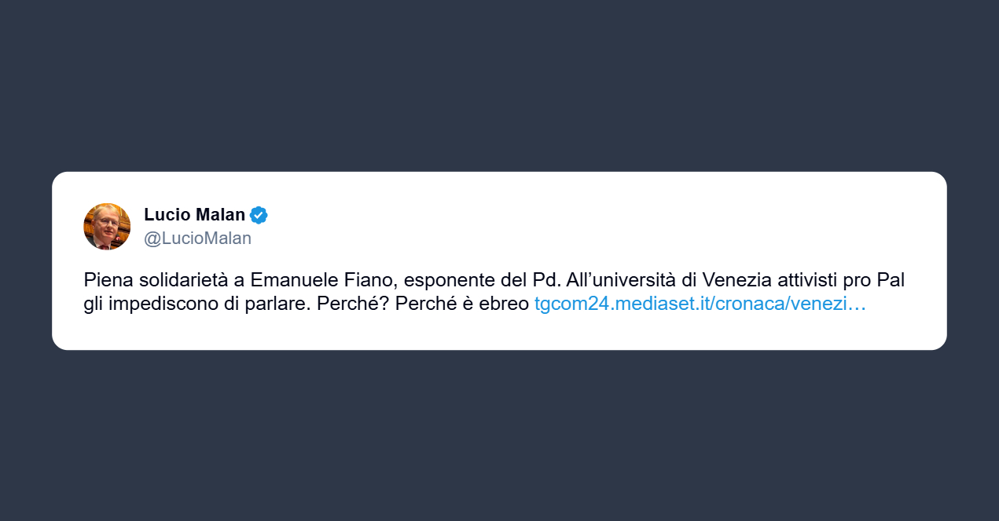Screen dimensions: 999x521
Task: Click the blue verified badge
Action: point(259,215)
